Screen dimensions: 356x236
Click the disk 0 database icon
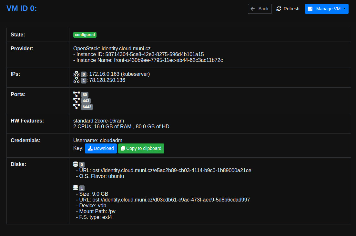coord(76,164)
